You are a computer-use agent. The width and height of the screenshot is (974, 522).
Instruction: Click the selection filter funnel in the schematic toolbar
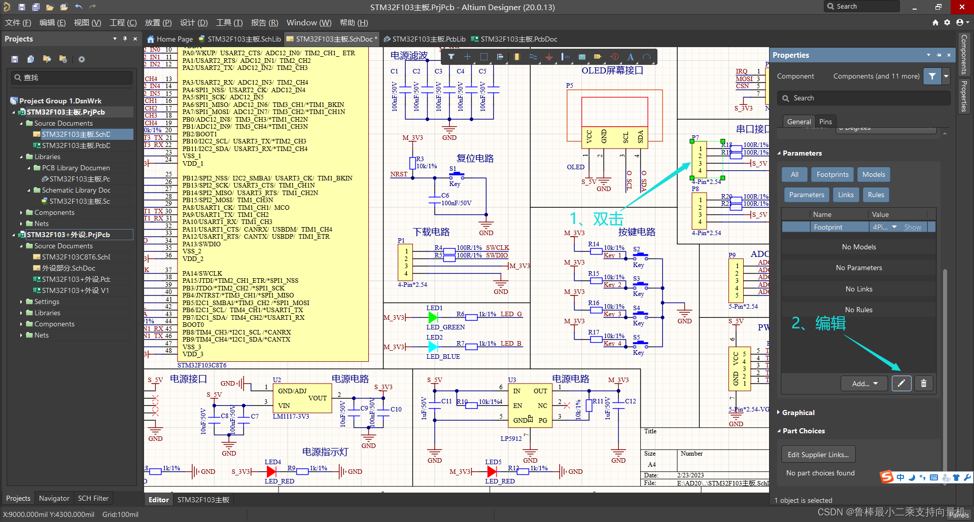[x=451, y=57]
